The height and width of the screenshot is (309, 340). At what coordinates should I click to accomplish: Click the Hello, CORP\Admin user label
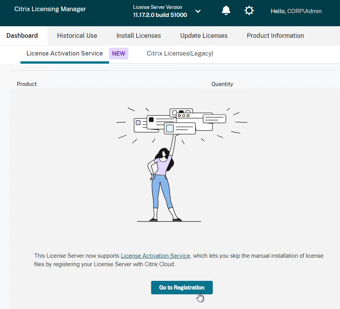coord(296,11)
